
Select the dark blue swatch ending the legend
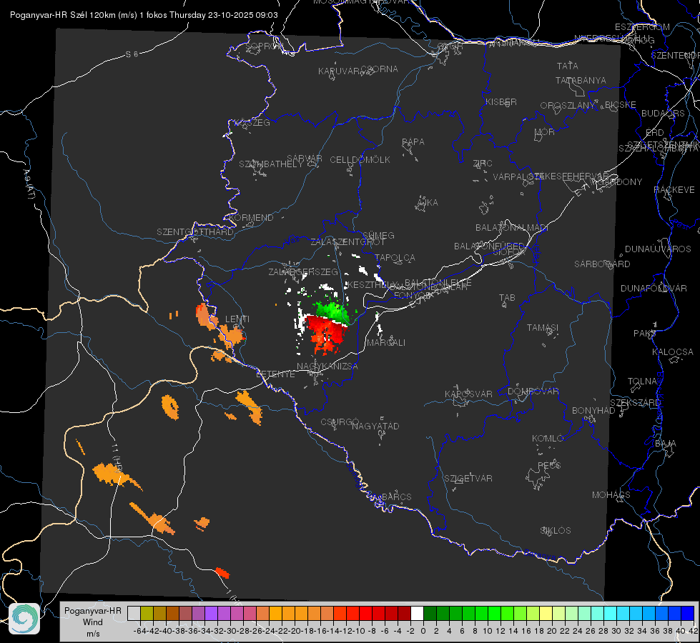coord(688,613)
